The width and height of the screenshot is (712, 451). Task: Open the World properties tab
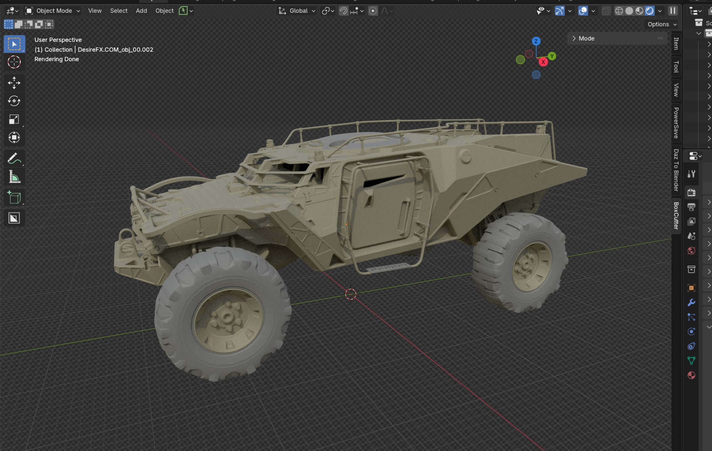click(691, 251)
